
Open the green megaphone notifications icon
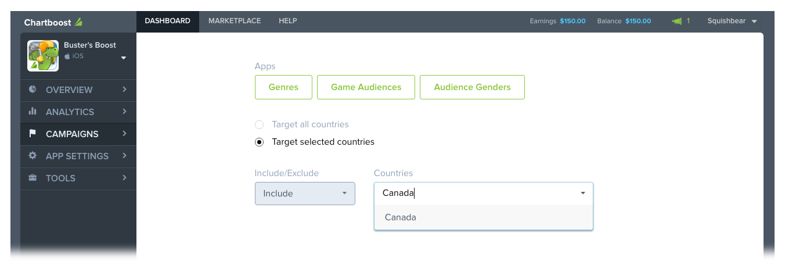[x=676, y=21]
